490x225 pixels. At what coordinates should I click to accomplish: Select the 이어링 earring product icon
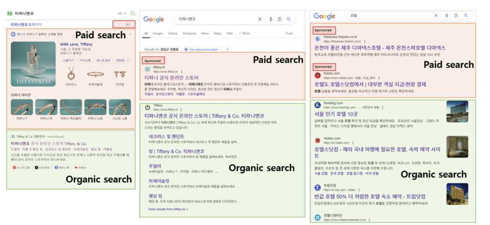tap(120, 74)
